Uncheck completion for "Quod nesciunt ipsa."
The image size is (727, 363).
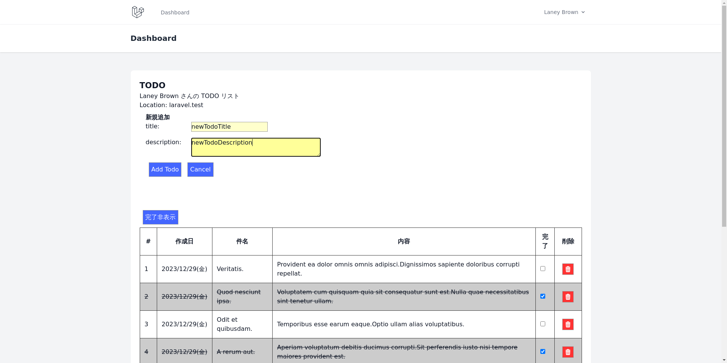543,296
